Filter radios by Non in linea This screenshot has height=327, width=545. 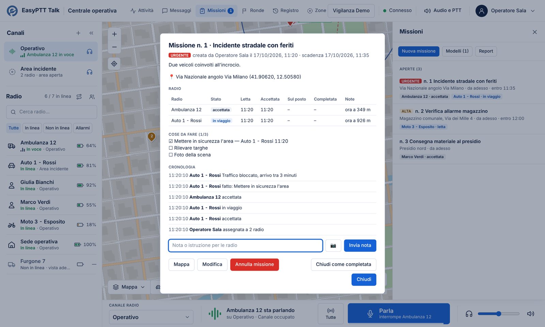58,128
